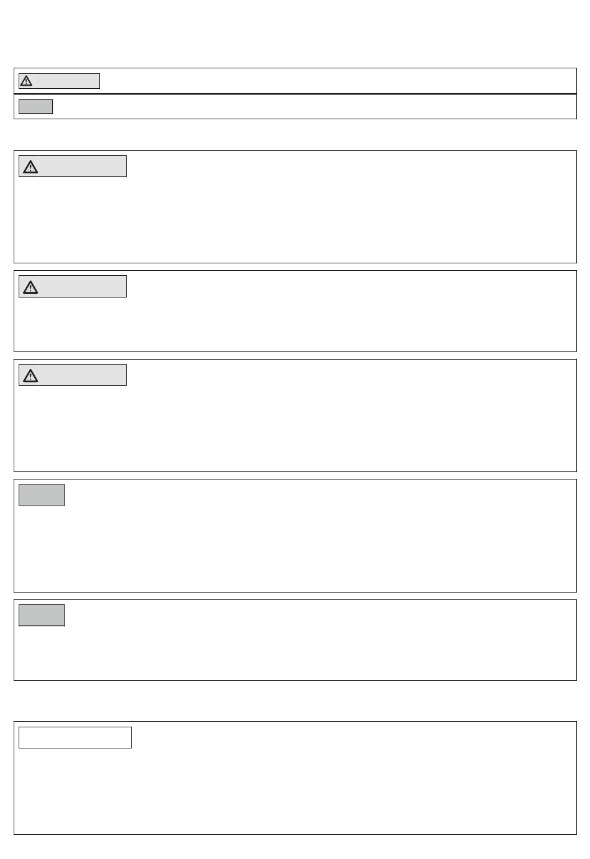Image resolution: width=590 pixels, height=859 pixels.
Task: Click the blank body of the first warning panel
Action: (x=295, y=219)
